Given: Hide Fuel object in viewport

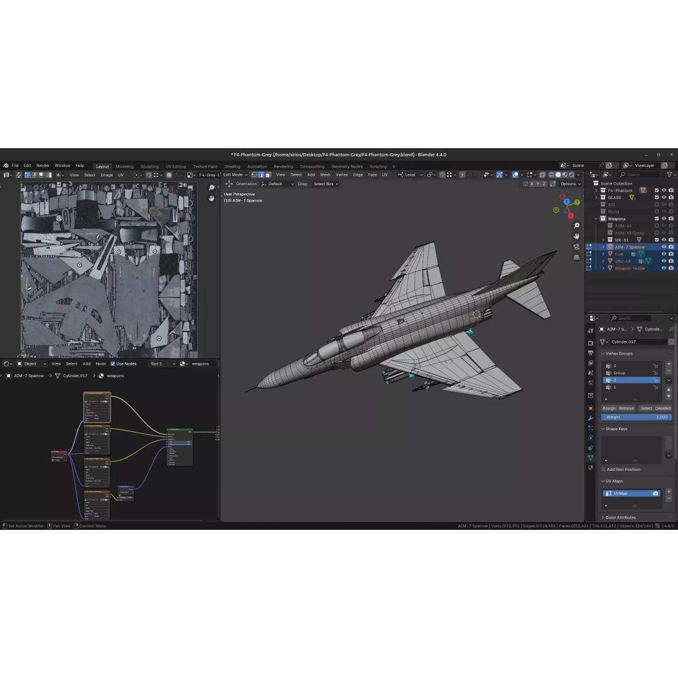Looking at the screenshot, I should point(664,254).
